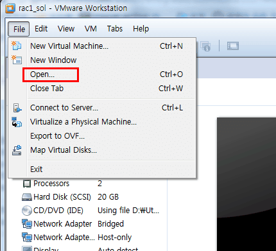Choose Connect to Server... entry
276x251 pixels.
pyautogui.click(x=102, y=108)
